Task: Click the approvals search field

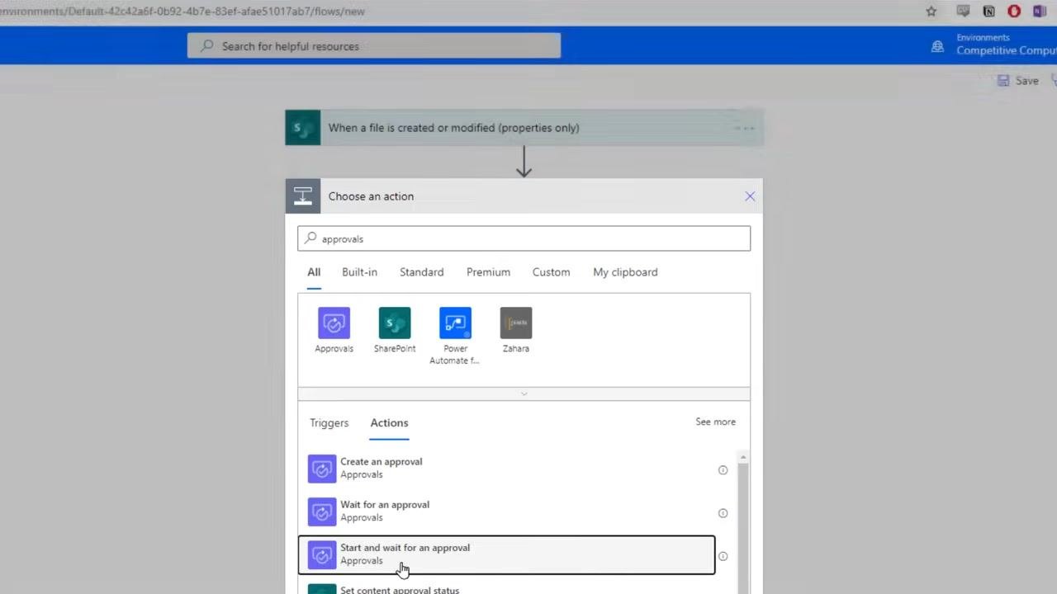Action: pyautogui.click(x=524, y=238)
